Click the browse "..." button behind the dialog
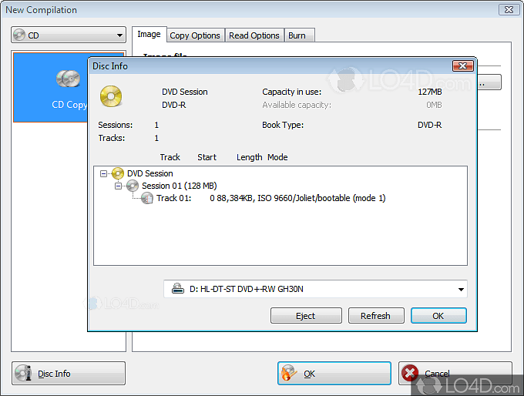Viewport: 524px width, 396px height. pos(489,82)
